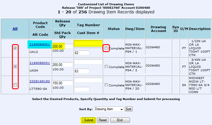
Task: Tick the select checkbox for product 2184084001
Action: coord(15,48)
